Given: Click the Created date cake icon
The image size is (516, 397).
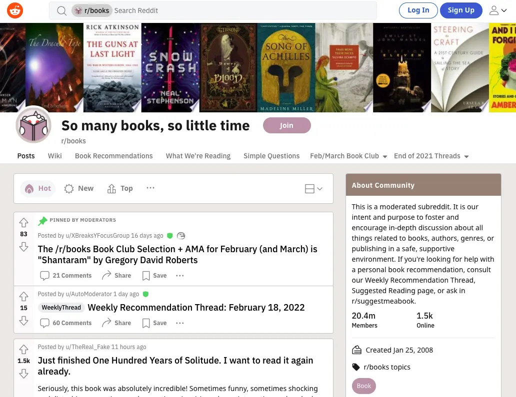Looking at the screenshot, I should 356,350.
